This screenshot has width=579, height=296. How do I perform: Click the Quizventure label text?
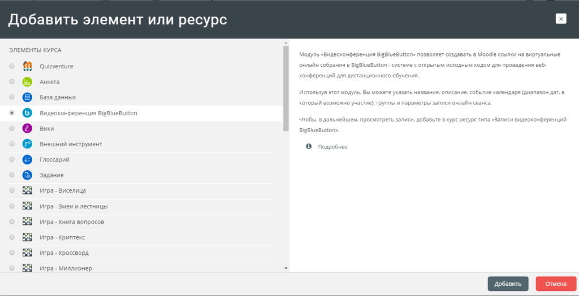click(x=57, y=67)
